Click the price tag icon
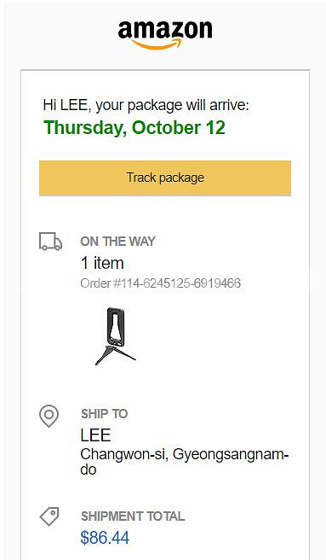This screenshot has height=560, width=326. (x=49, y=516)
